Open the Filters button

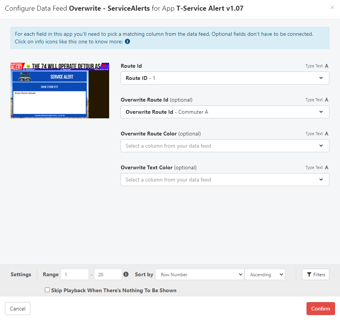pyautogui.click(x=316, y=274)
